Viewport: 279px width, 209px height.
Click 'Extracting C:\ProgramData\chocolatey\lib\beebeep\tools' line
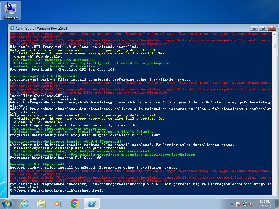pyautogui.click(x=141, y=186)
